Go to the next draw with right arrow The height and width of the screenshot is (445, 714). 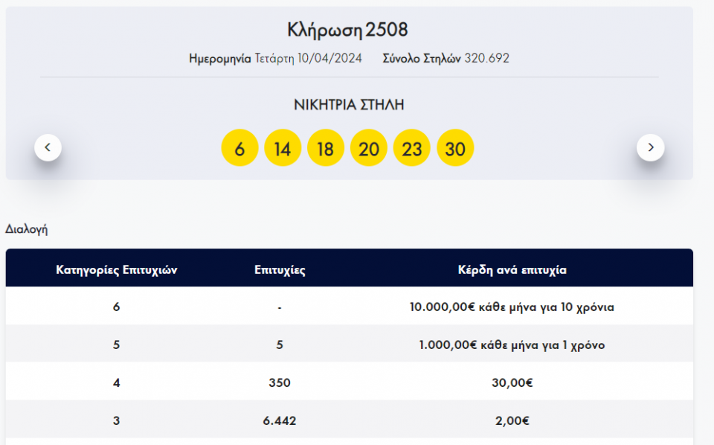(650, 147)
